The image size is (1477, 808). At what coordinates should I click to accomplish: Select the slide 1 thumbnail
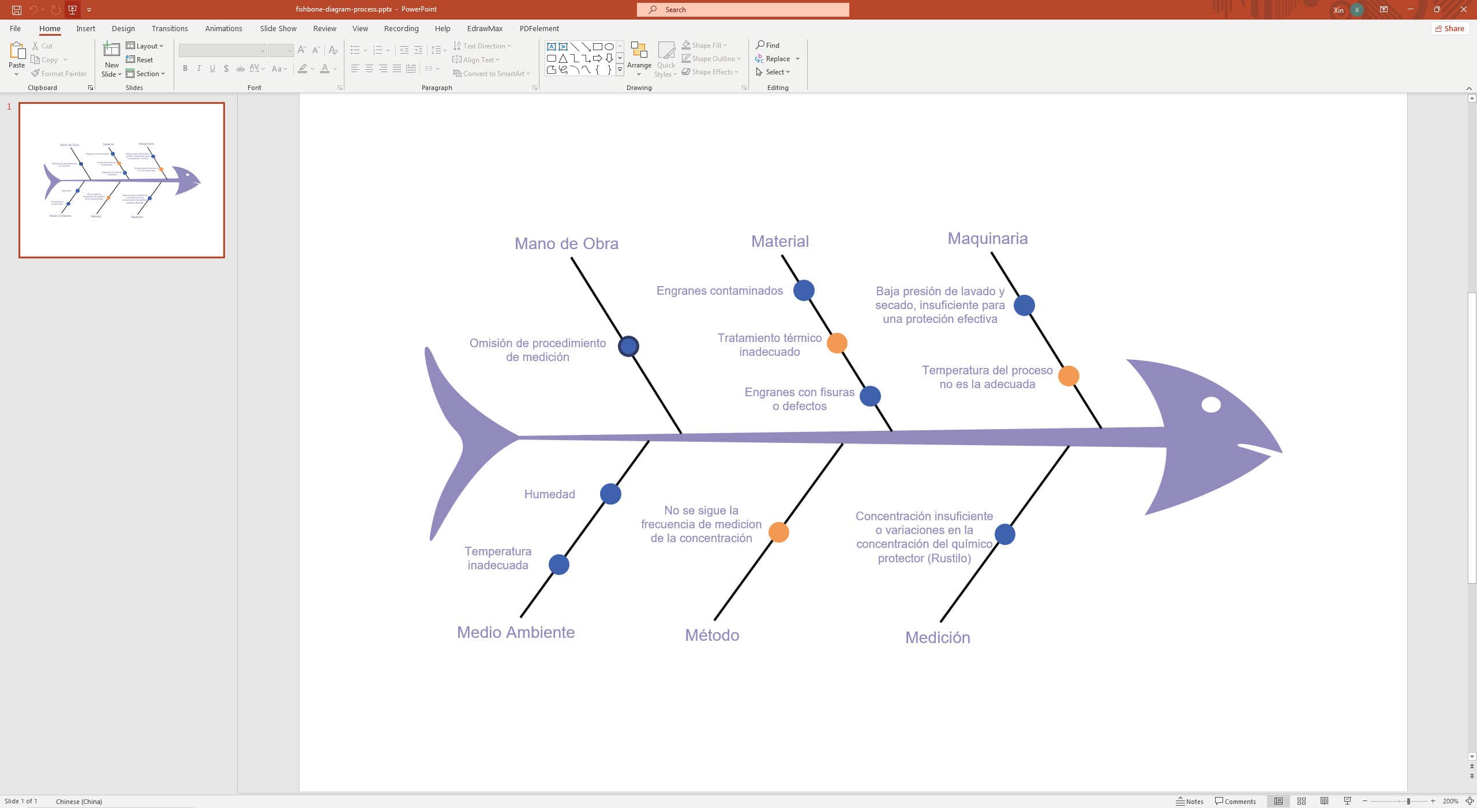click(122, 180)
